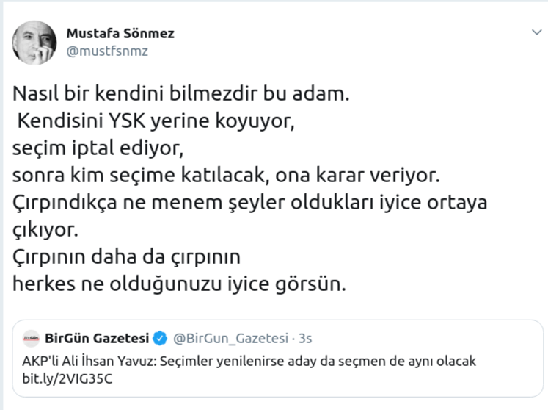Viewport: 548px width, 410px height.
Task: Click the BirGün Gazetesi logo avatar
Action: (31, 339)
